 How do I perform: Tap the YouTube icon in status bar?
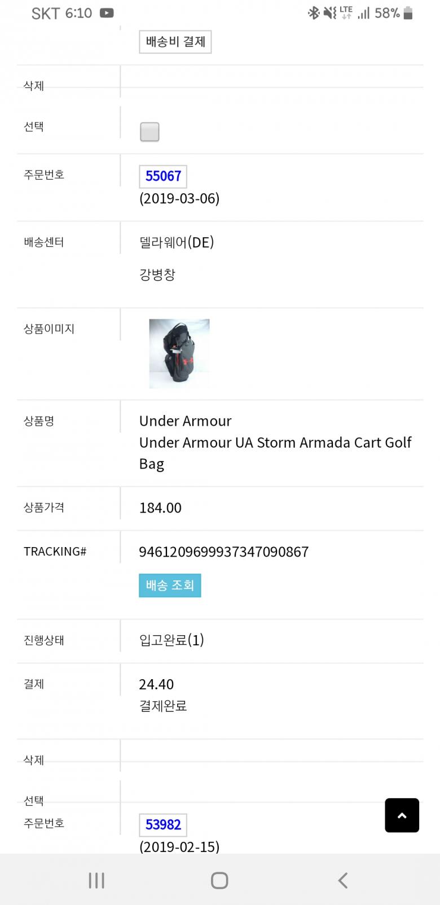(107, 13)
